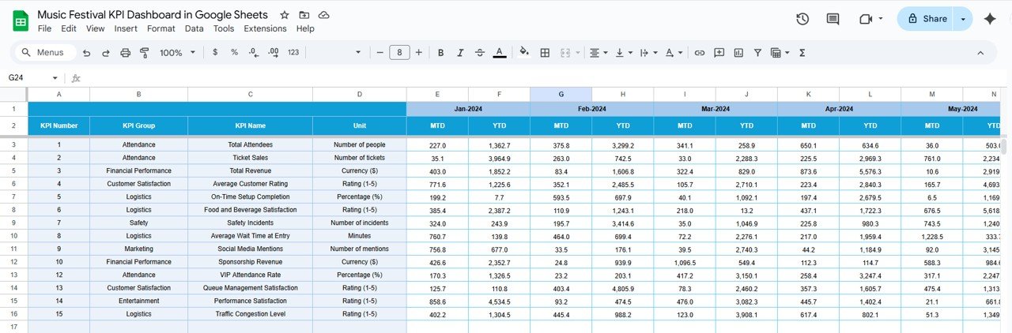Increase font size with plus
The height and width of the screenshot is (333, 1012).
pyautogui.click(x=418, y=53)
